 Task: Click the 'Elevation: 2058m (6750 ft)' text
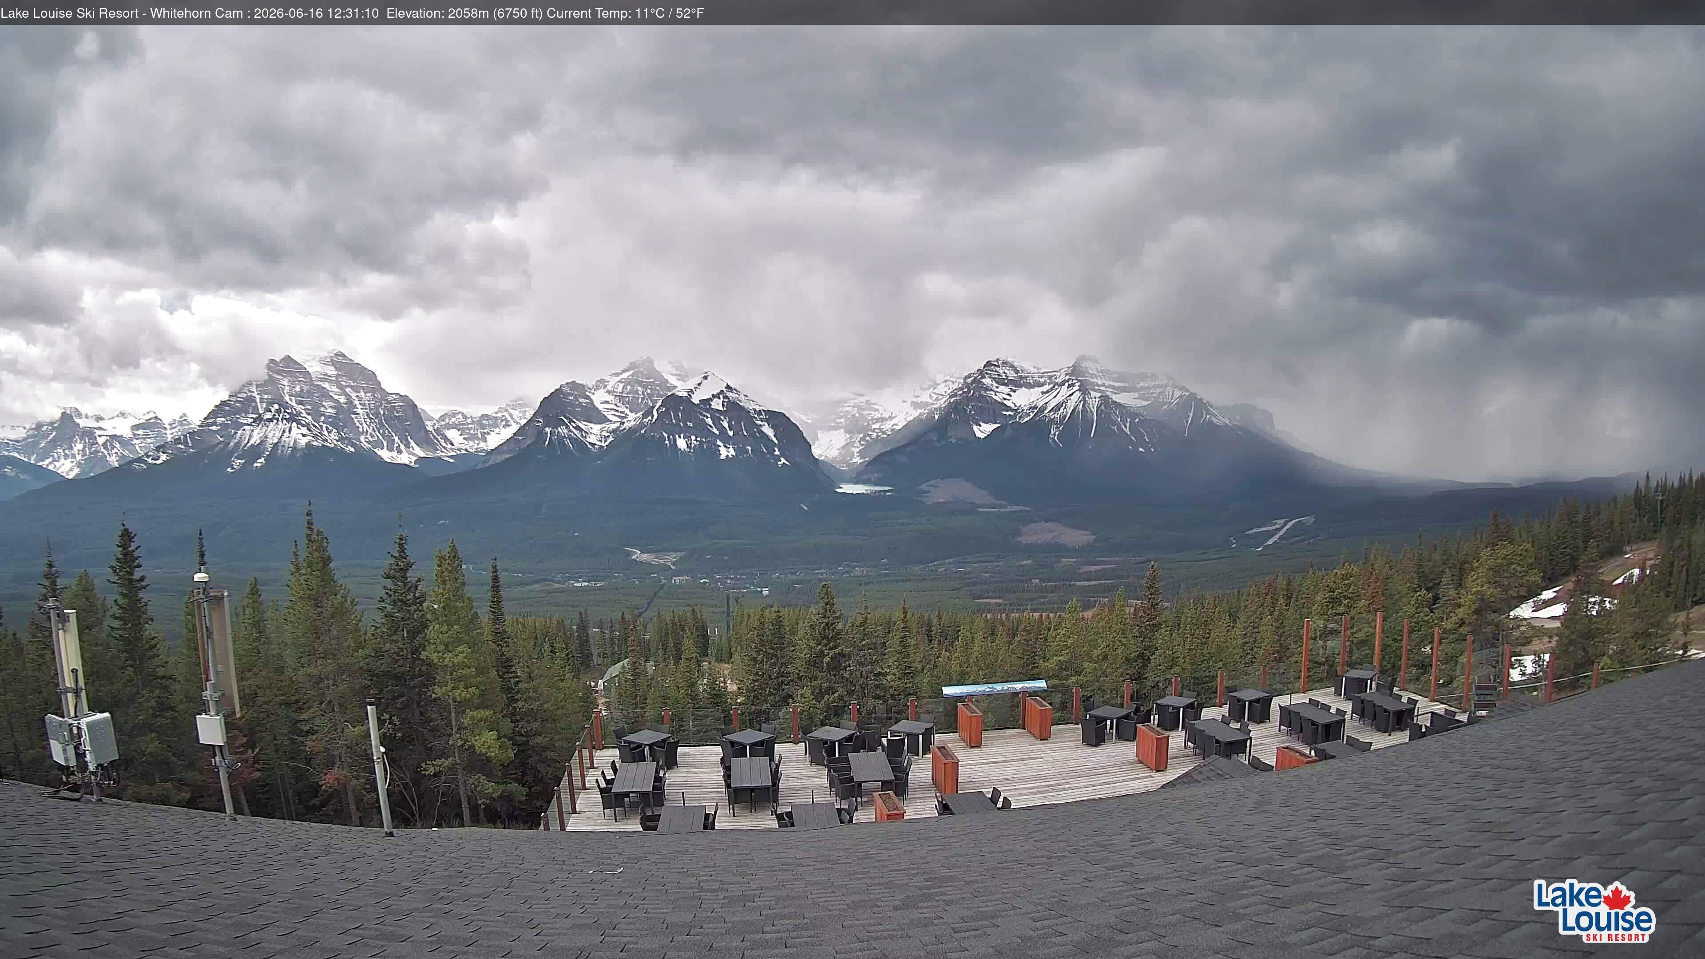pos(464,13)
